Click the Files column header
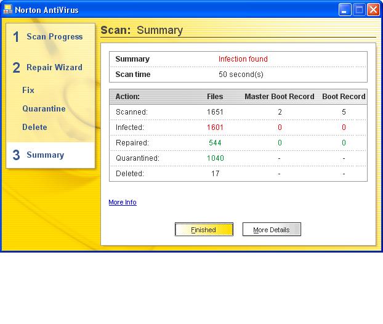The height and width of the screenshot is (324, 383). (x=215, y=97)
